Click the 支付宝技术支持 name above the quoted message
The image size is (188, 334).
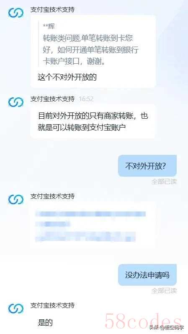tap(52, 10)
